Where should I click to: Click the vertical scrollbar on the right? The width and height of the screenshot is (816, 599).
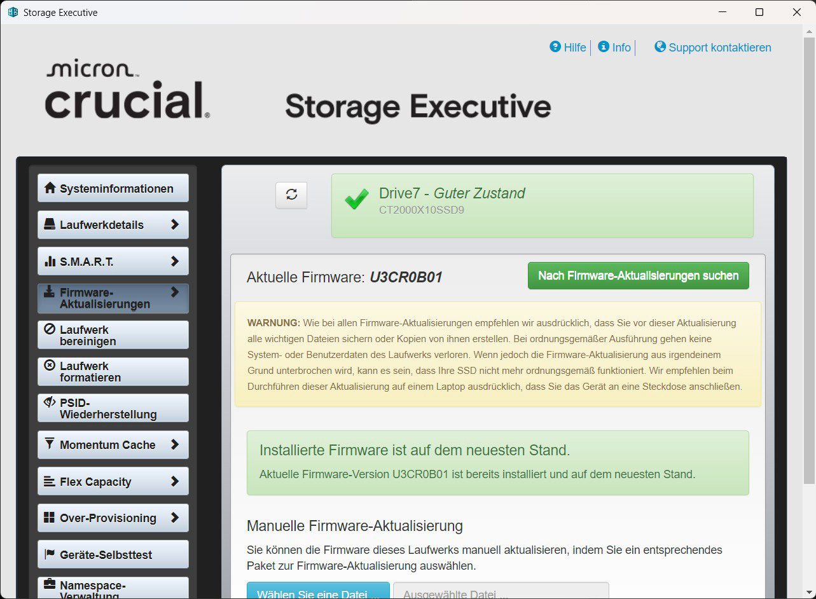pos(810,254)
